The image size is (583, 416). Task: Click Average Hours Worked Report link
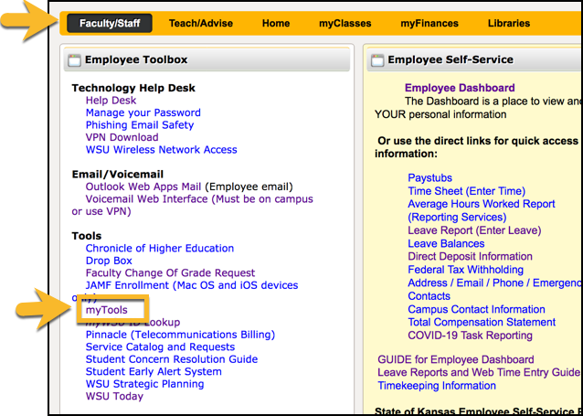[482, 210]
